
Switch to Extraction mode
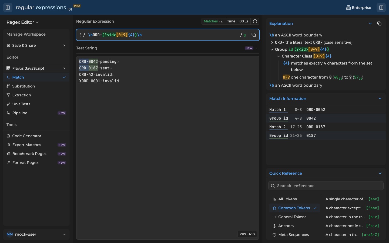click(x=36, y=95)
